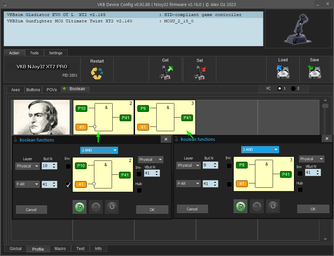This screenshot has height=256, width=334.
Task: Click the Load profile disk icon
Action: [283, 72]
